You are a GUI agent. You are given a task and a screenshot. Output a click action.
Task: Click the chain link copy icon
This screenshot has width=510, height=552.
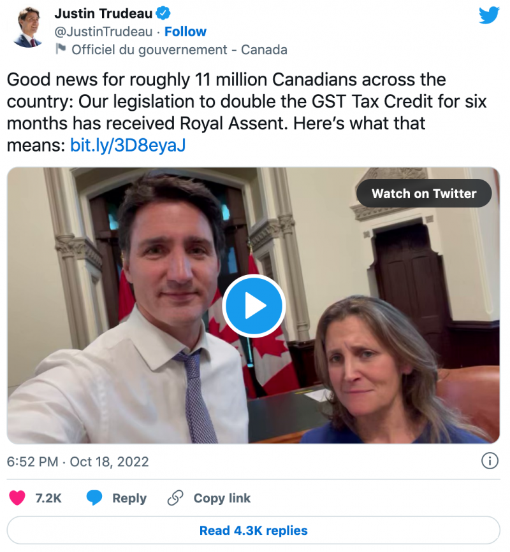coord(174,498)
